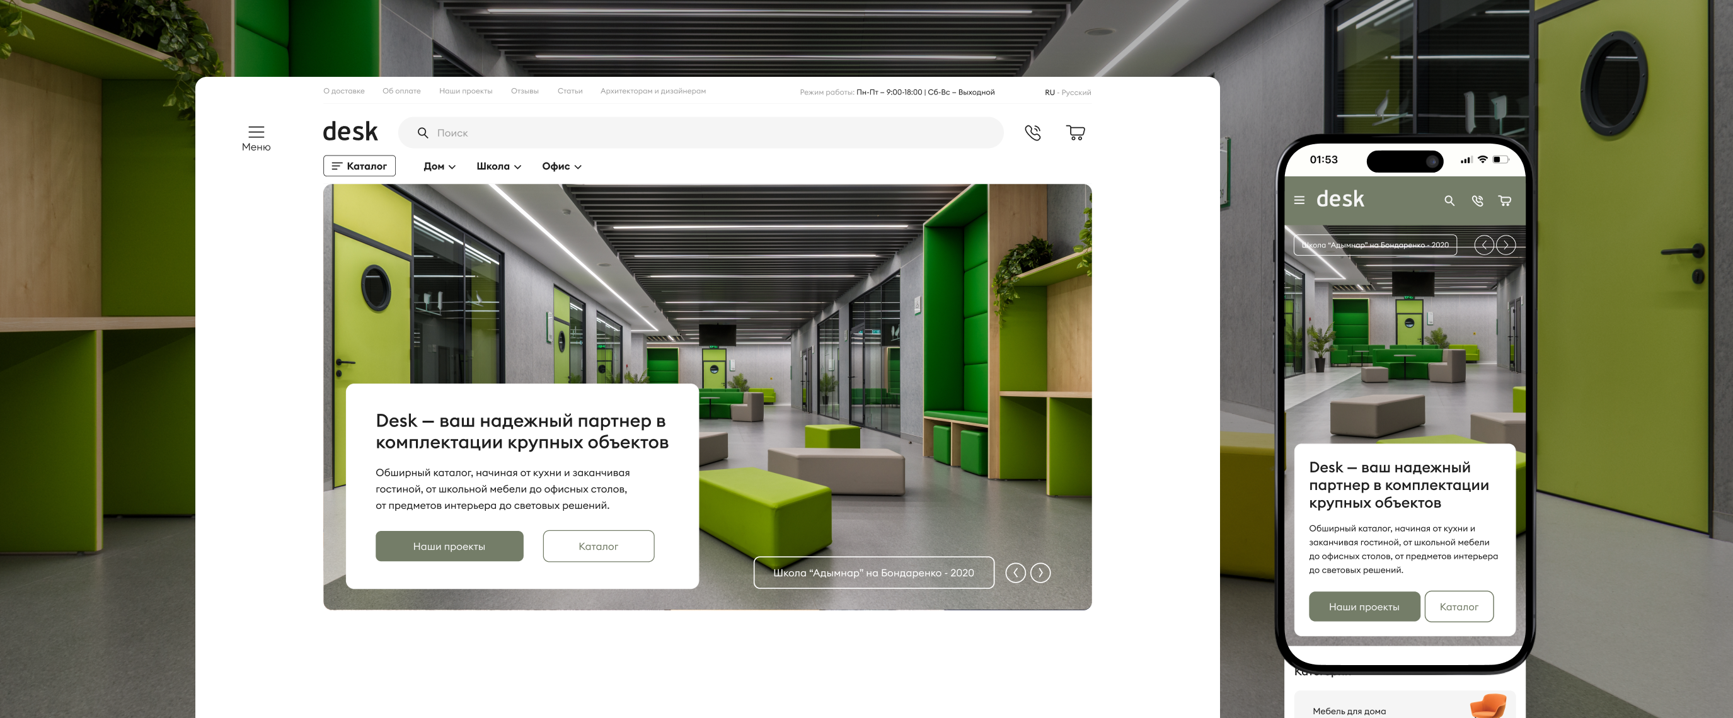Go to next slide on desktop banner
This screenshot has width=1733, height=718.
1040,573
